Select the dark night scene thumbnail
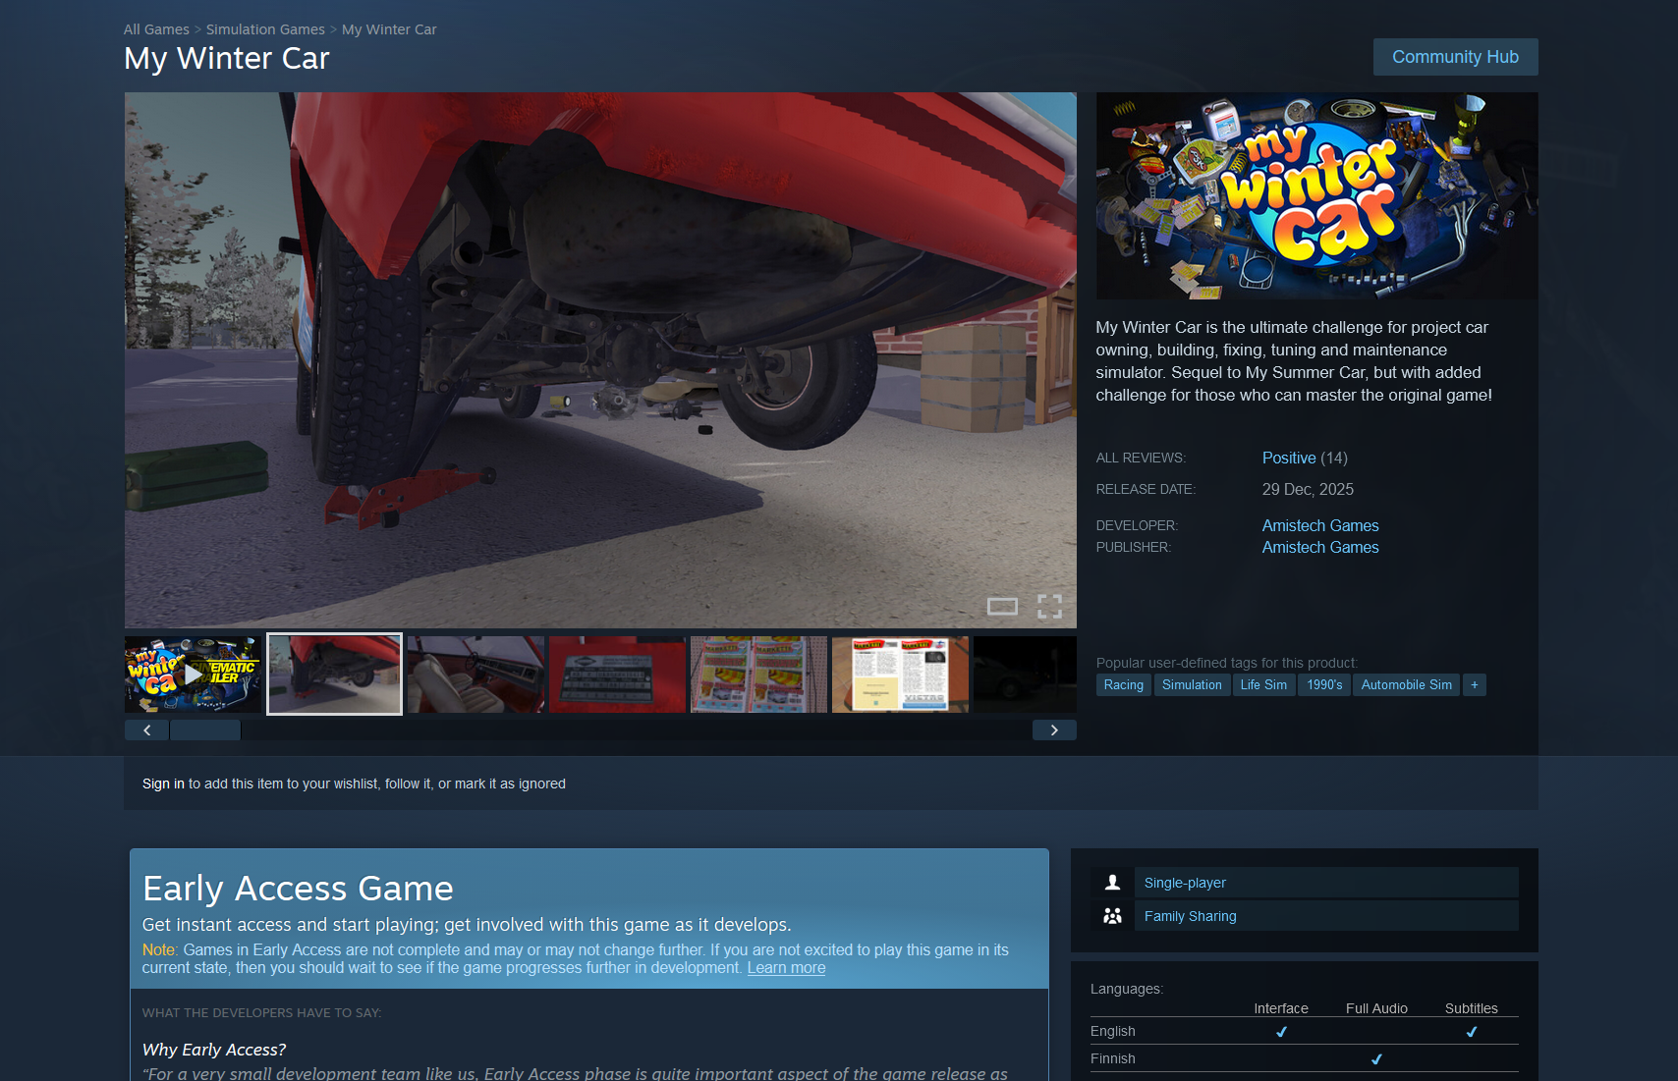Viewport: 1678px width, 1081px height. click(x=1025, y=674)
